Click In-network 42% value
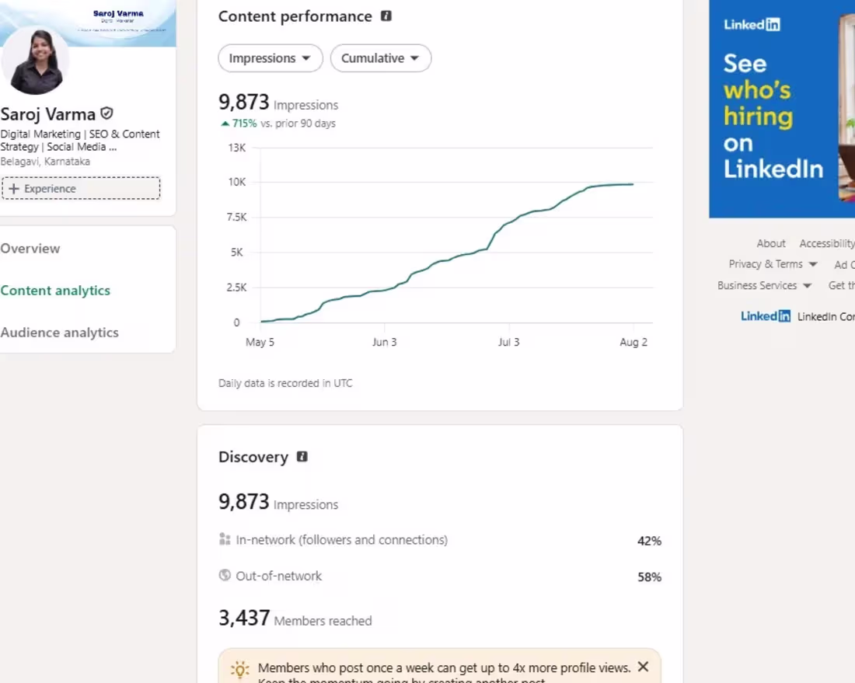The width and height of the screenshot is (855, 683). tap(650, 542)
